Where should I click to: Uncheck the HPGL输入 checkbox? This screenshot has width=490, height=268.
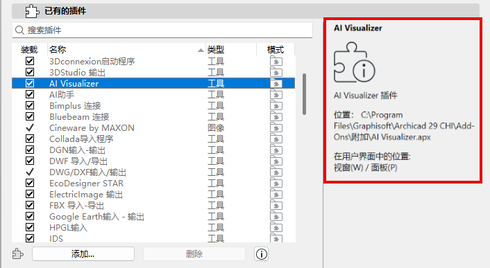coord(30,227)
